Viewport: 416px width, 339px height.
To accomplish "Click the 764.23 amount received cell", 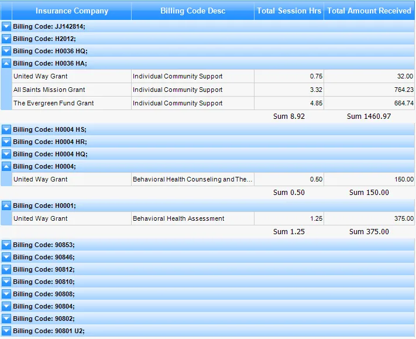I will (369, 90).
